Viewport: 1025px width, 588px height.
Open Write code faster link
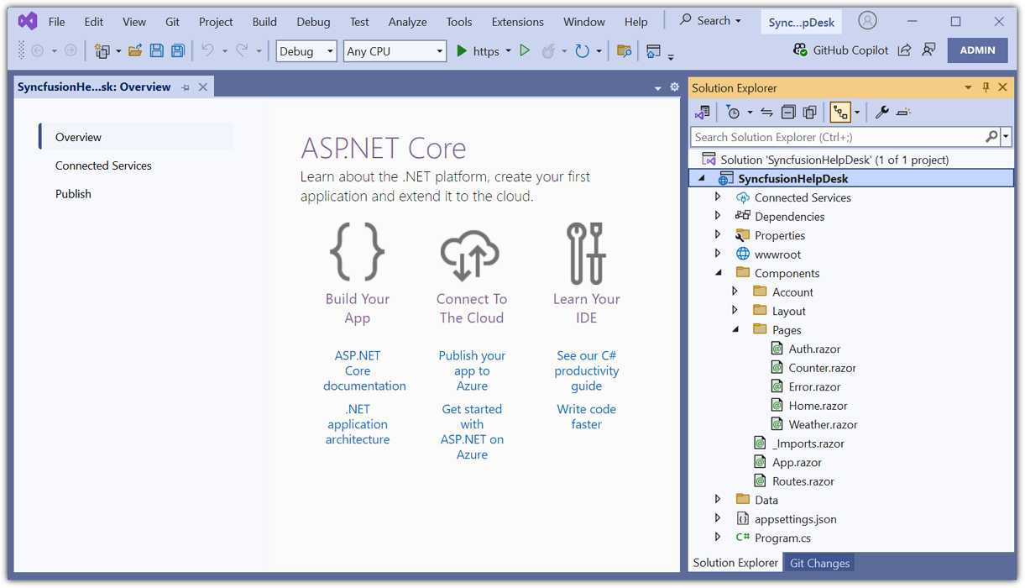pos(587,417)
